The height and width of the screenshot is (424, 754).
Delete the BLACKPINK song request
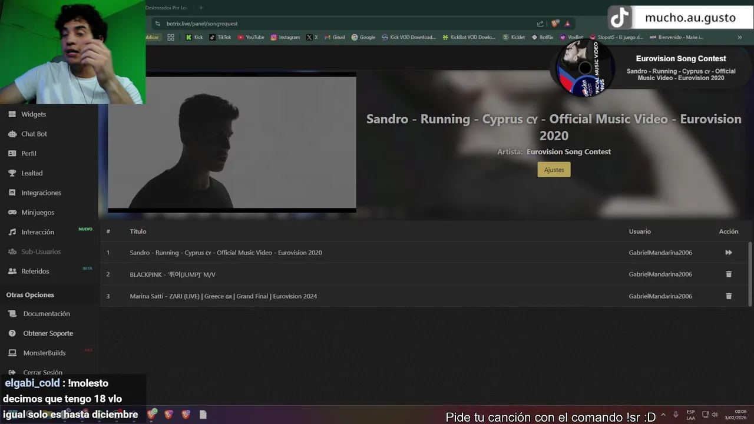[x=729, y=274]
